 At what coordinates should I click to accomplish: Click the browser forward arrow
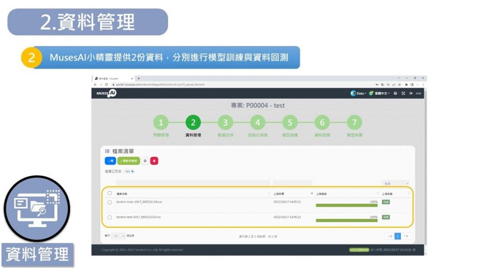[x=101, y=85]
